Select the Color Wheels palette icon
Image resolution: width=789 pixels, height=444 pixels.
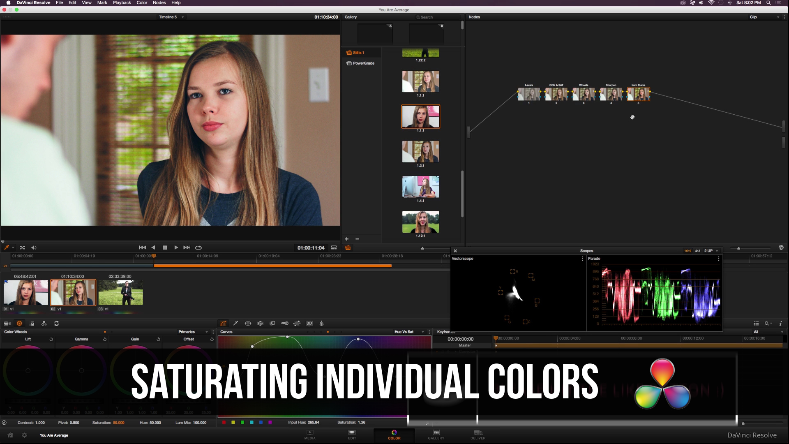click(19, 324)
